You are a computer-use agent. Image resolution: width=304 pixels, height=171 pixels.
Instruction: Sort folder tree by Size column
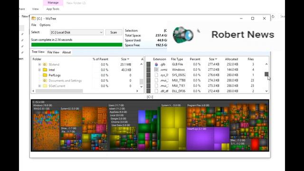click(125, 59)
